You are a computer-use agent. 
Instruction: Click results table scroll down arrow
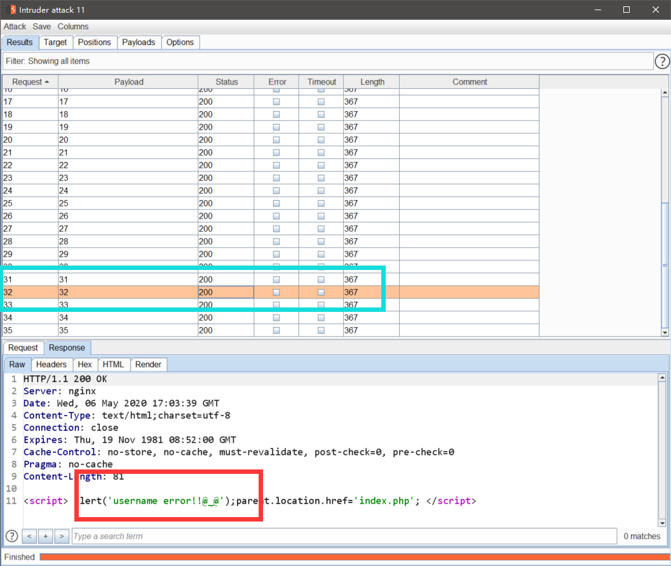(665, 332)
